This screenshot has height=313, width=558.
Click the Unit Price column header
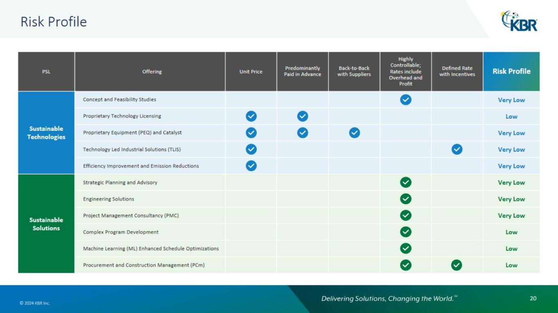tap(251, 72)
